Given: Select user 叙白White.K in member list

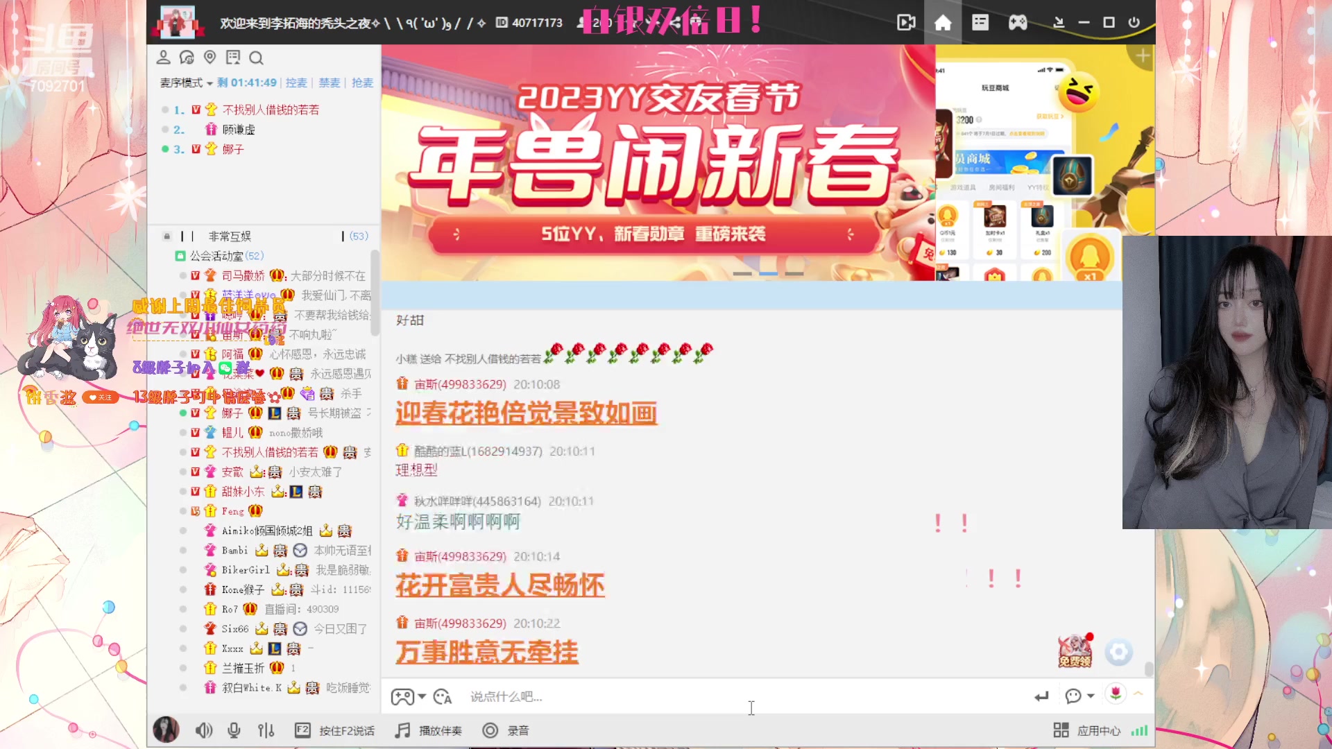Looking at the screenshot, I should [x=252, y=687].
